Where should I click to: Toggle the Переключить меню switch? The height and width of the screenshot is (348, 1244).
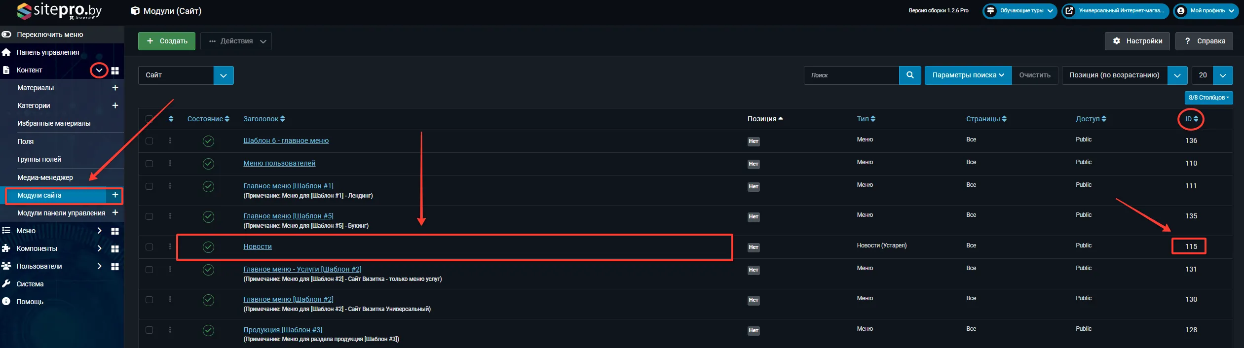(6, 35)
